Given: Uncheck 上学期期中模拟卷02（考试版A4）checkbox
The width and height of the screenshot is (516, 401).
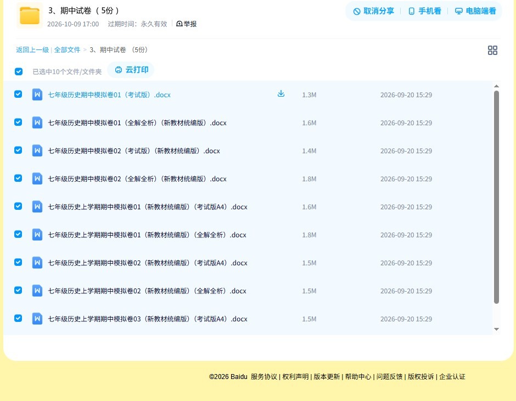Looking at the screenshot, I should [x=18, y=262].
